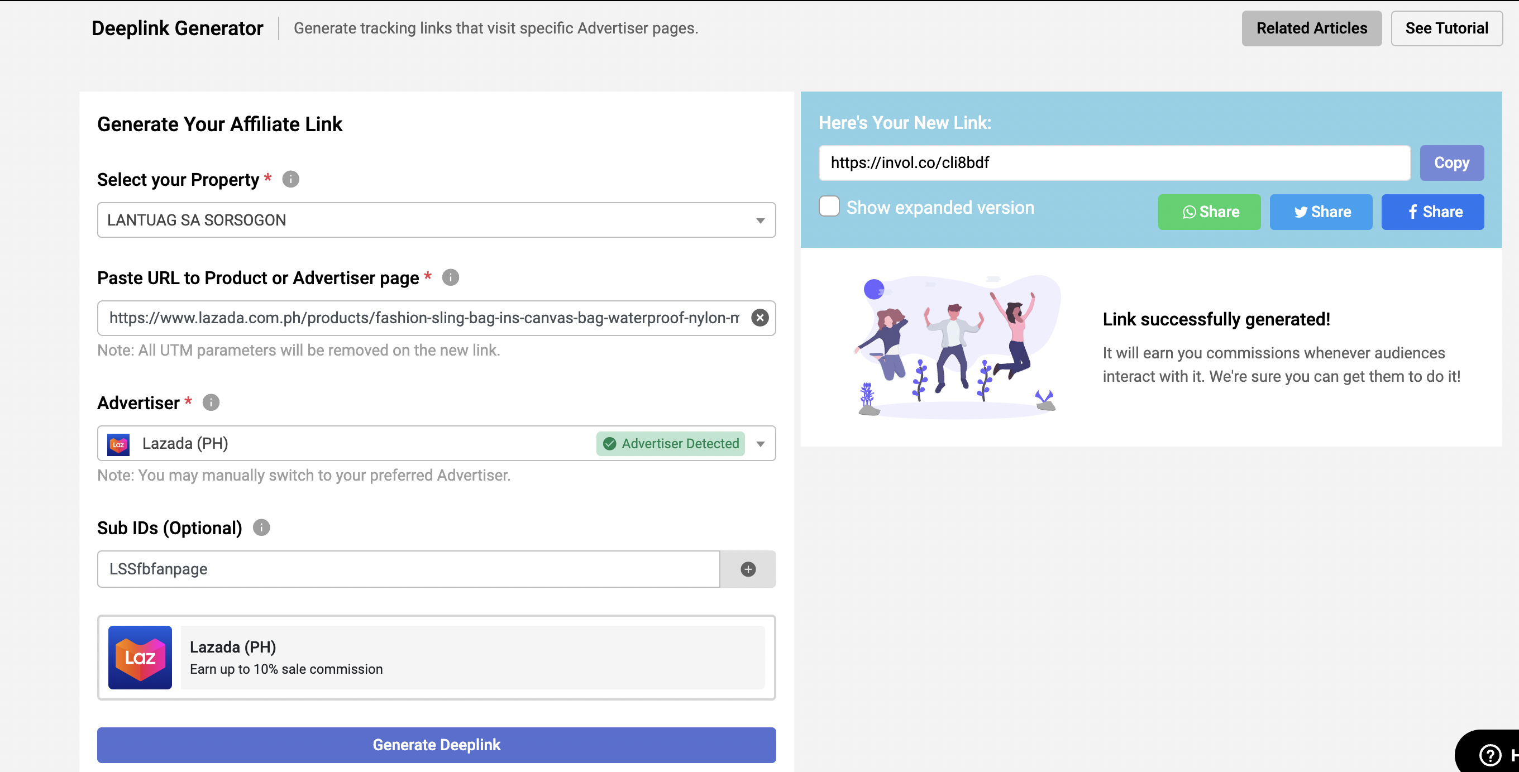Click the Lazada logo thumbnail card
1519x772 pixels.
(140, 658)
